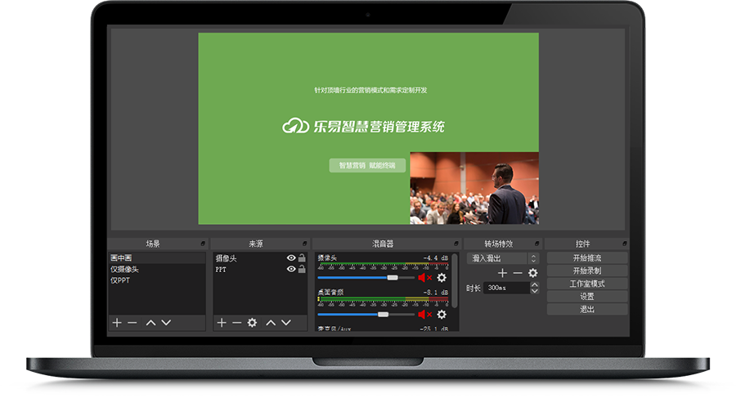Toggle visibility eye of 摄像头 source
Viewport: 736px width, 398px height.
tap(290, 258)
